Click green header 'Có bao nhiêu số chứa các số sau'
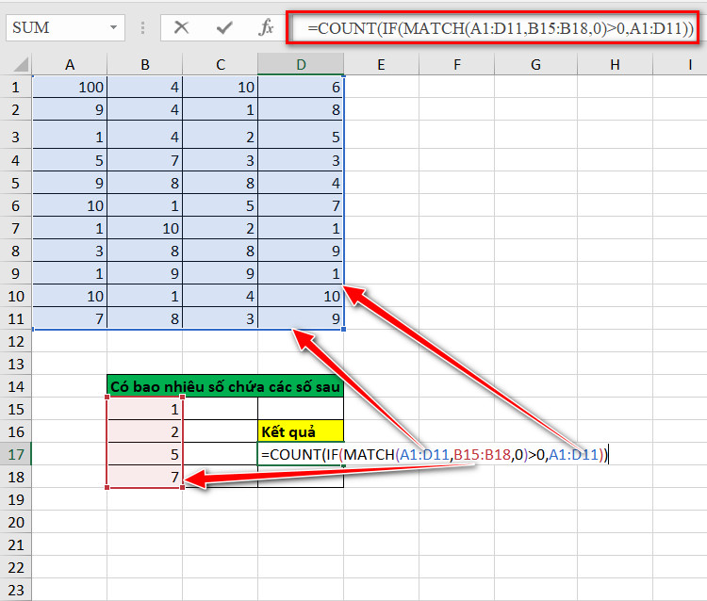Screen dimensions: 707x601 tap(225, 386)
